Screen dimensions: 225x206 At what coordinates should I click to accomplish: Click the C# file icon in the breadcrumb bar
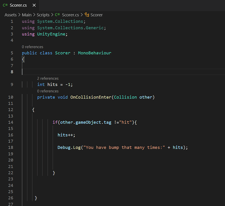[57, 15]
